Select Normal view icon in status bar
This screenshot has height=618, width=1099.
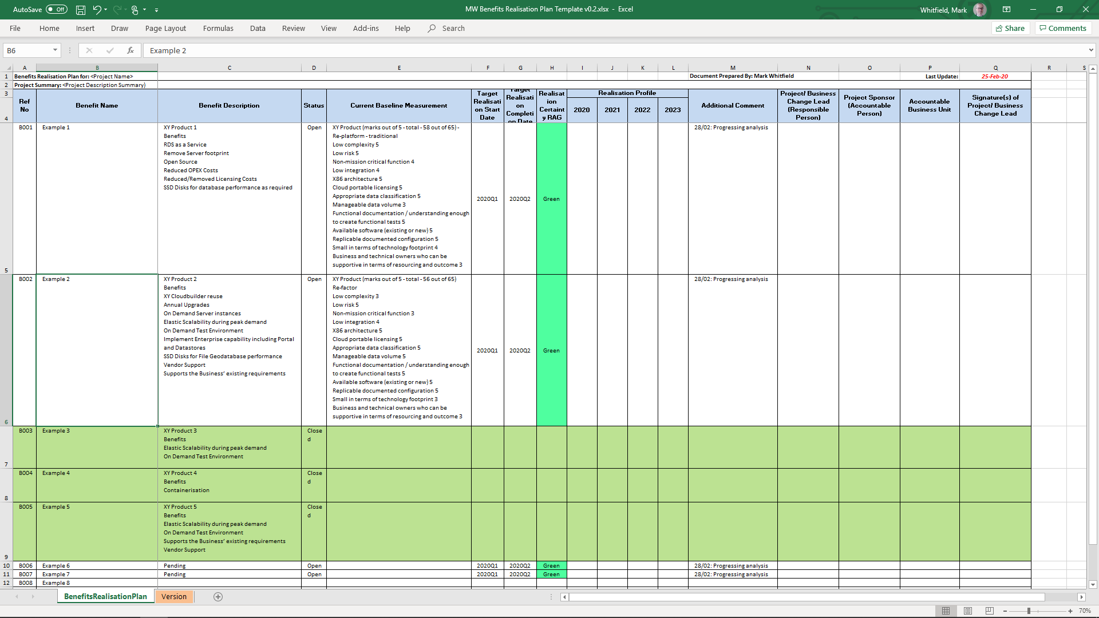pos(946,611)
